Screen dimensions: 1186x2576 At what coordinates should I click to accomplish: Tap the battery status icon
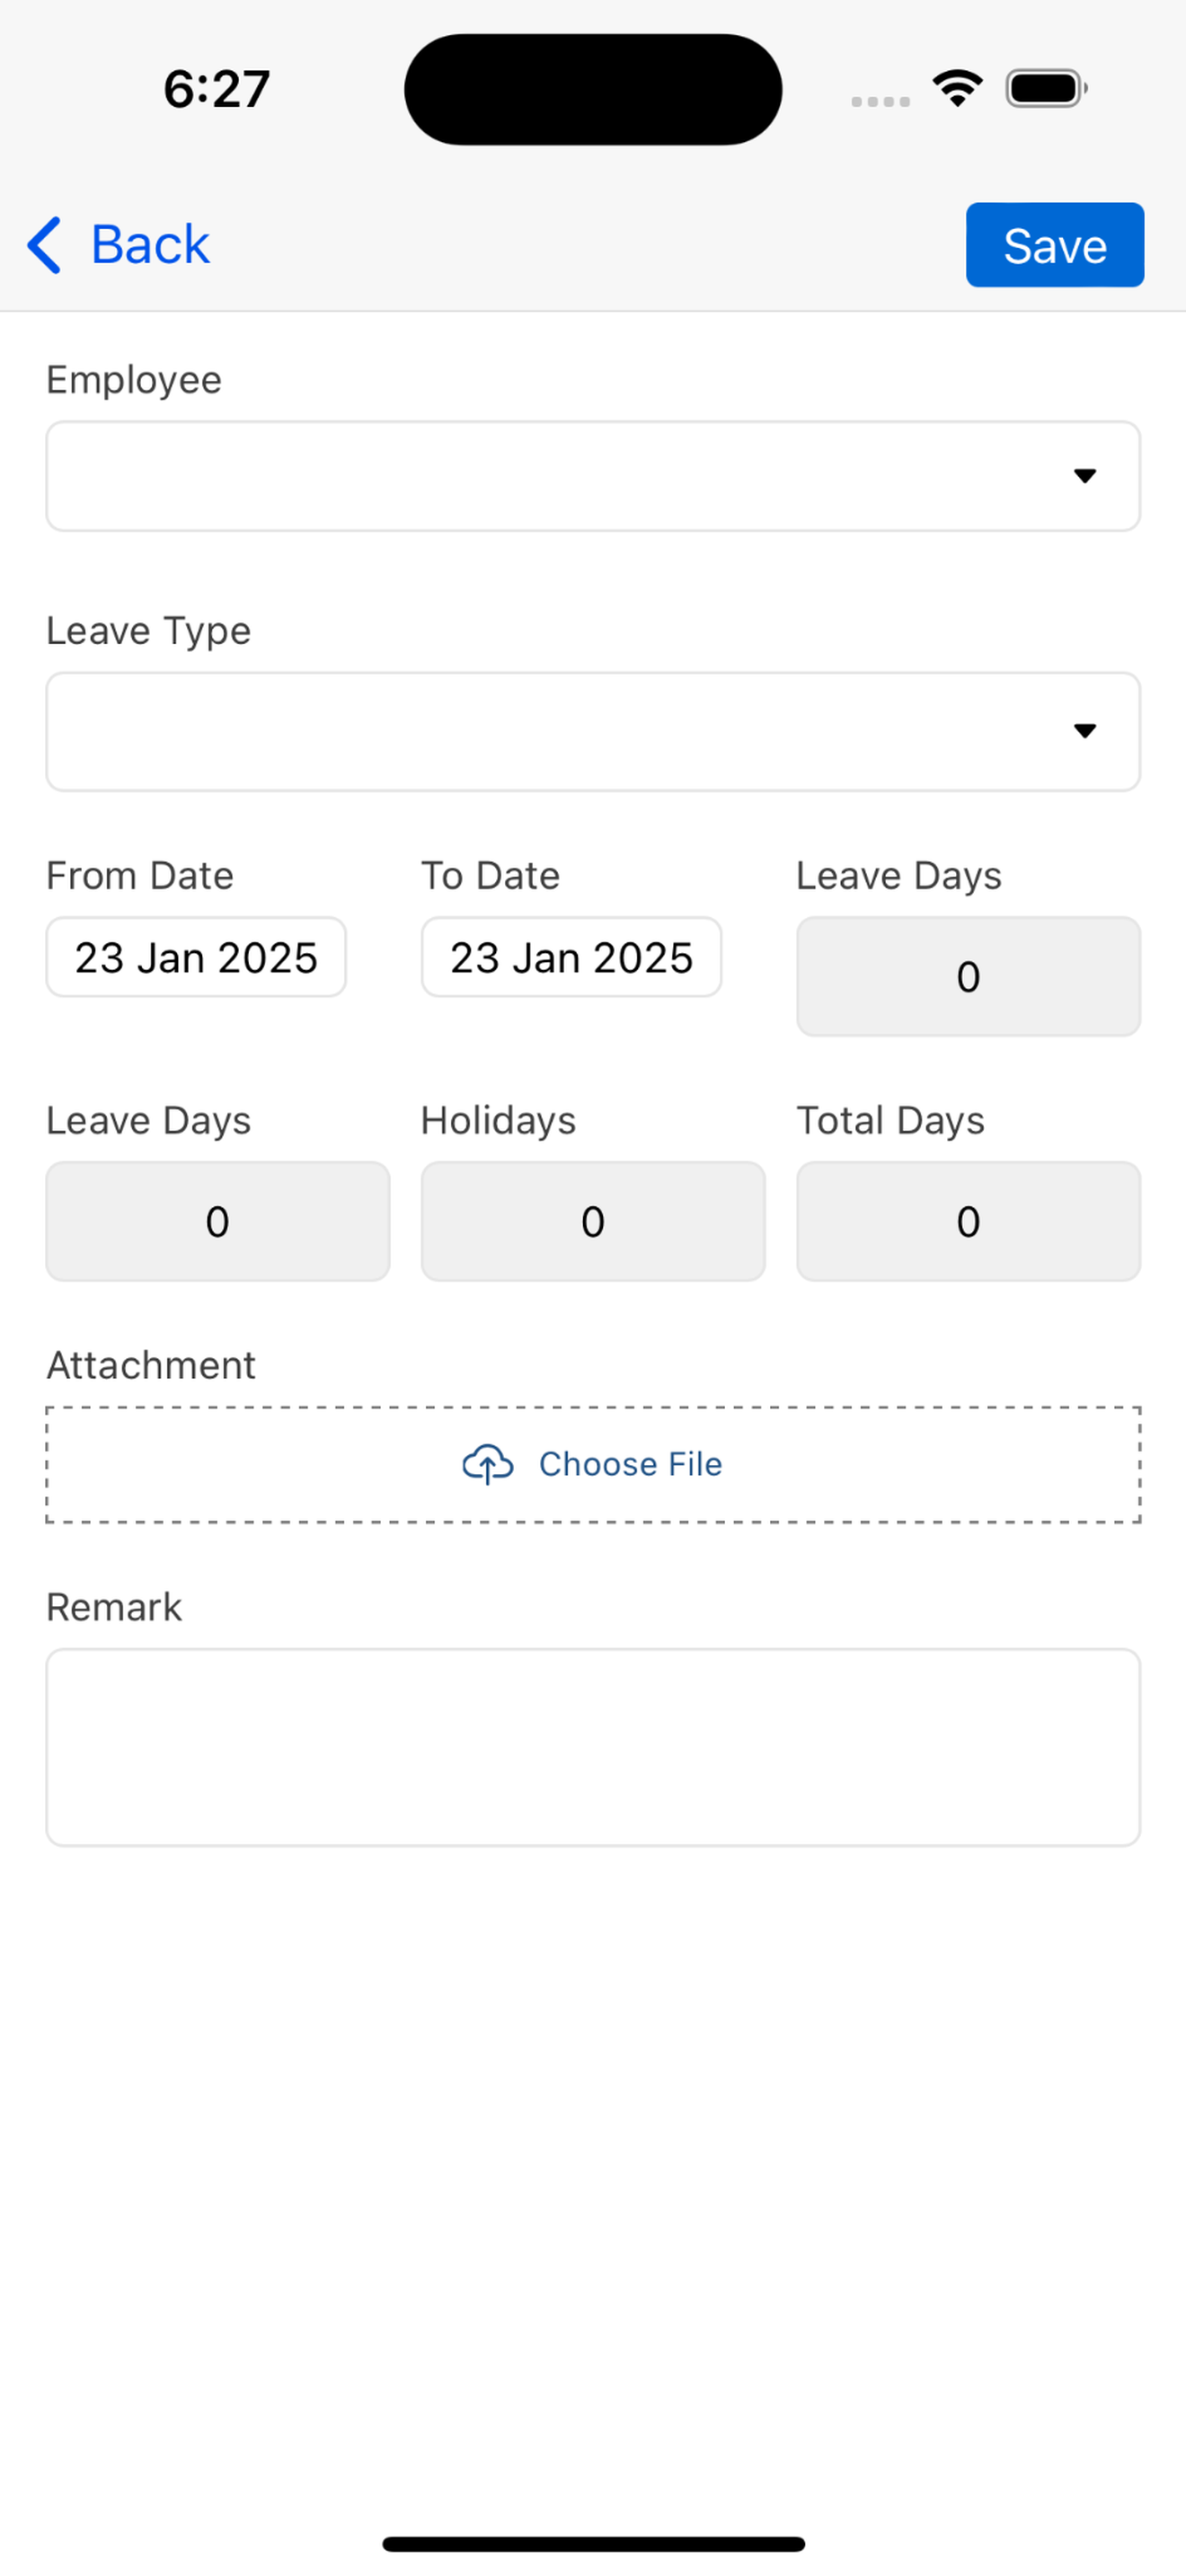point(1046,88)
